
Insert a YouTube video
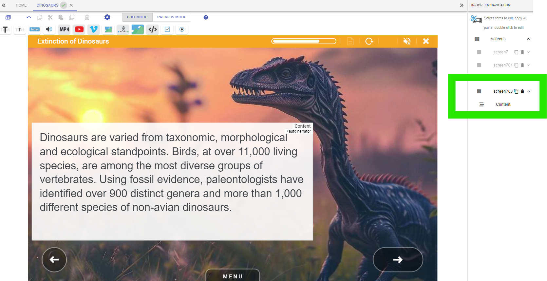click(x=79, y=29)
